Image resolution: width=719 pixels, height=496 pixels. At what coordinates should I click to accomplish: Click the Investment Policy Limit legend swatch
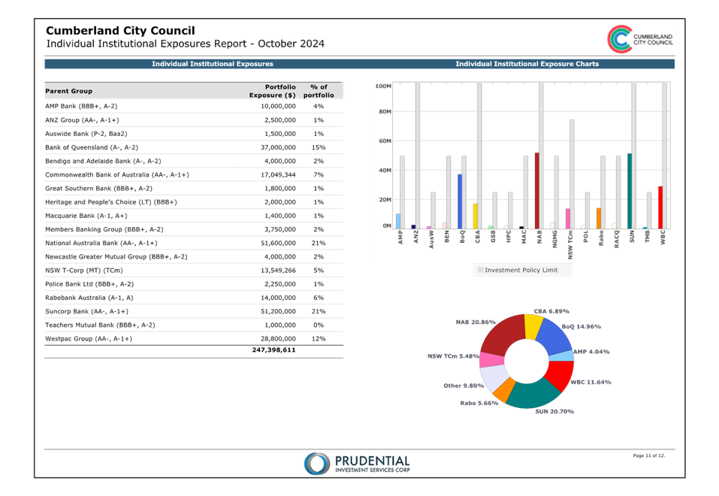pos(481,271)
